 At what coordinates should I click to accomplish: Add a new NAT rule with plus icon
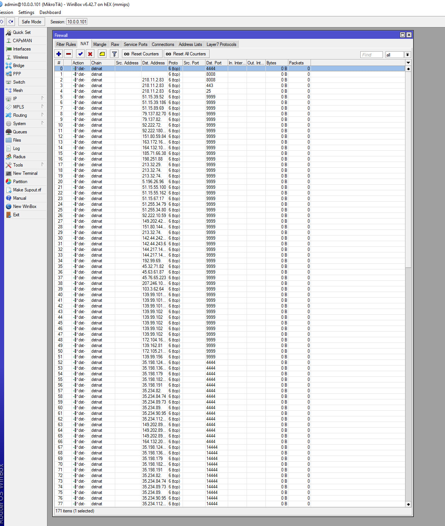(59, 54)
